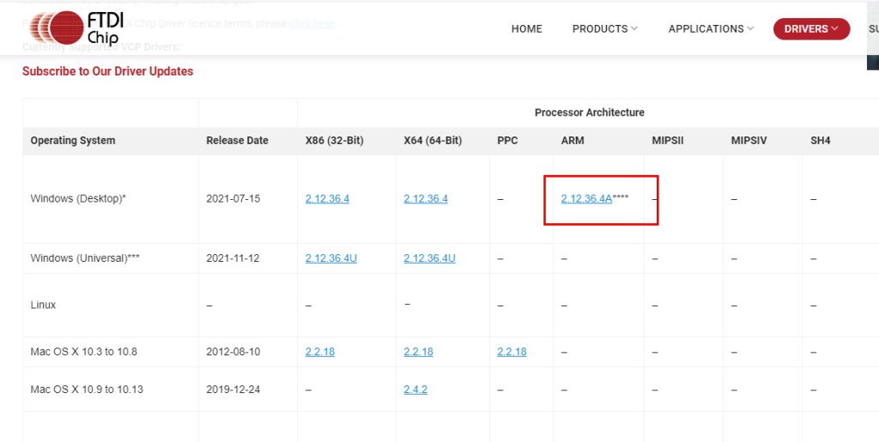This screenshot has width=879, height=442.
Task: Select Windows Universal X86 driver 2.12.36.4U
Action: (x=330, y=258)
